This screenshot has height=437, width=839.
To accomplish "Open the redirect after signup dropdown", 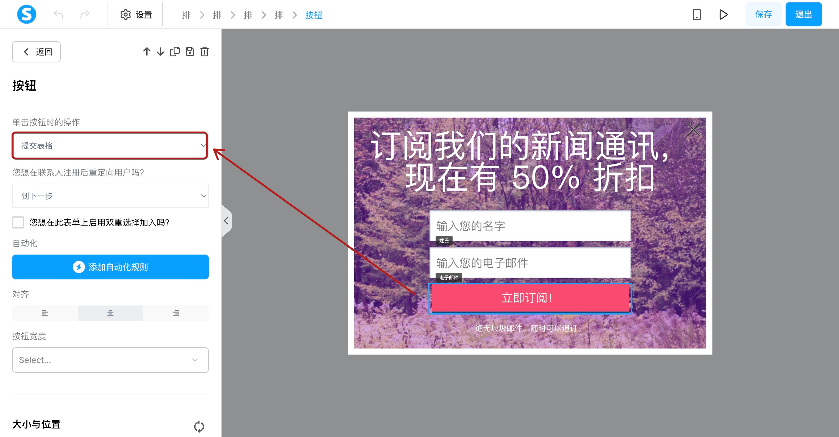I will (x=110, y=196).
